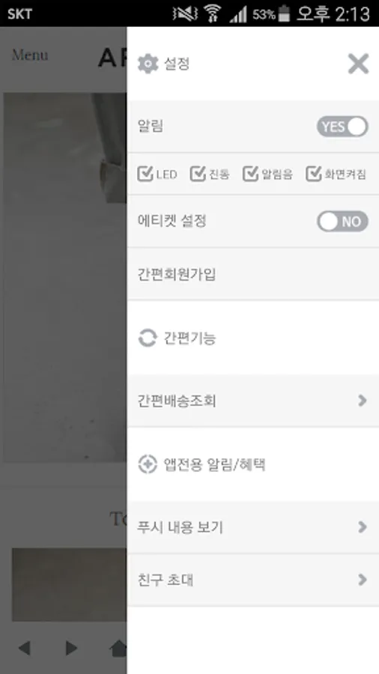Open the dimmed Menu link
The image size is (379, 674).
pos(30,55)
